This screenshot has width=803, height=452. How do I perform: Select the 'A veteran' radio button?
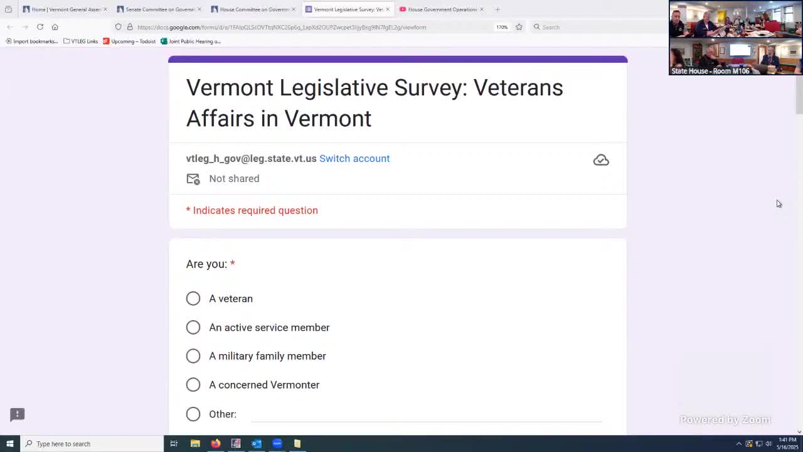pyautogui.click(x=193, y=298)
